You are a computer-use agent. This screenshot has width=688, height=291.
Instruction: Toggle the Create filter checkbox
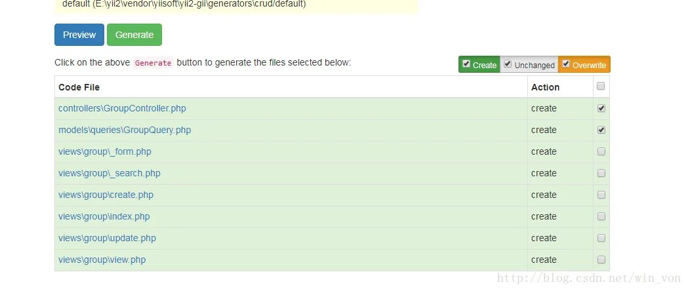[x=466, y=64]
